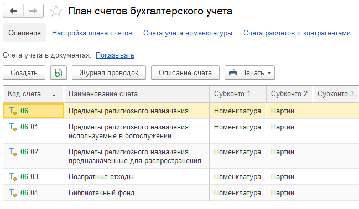Switch to the Основное tab
359x209 pixels.
coord(24,33)
